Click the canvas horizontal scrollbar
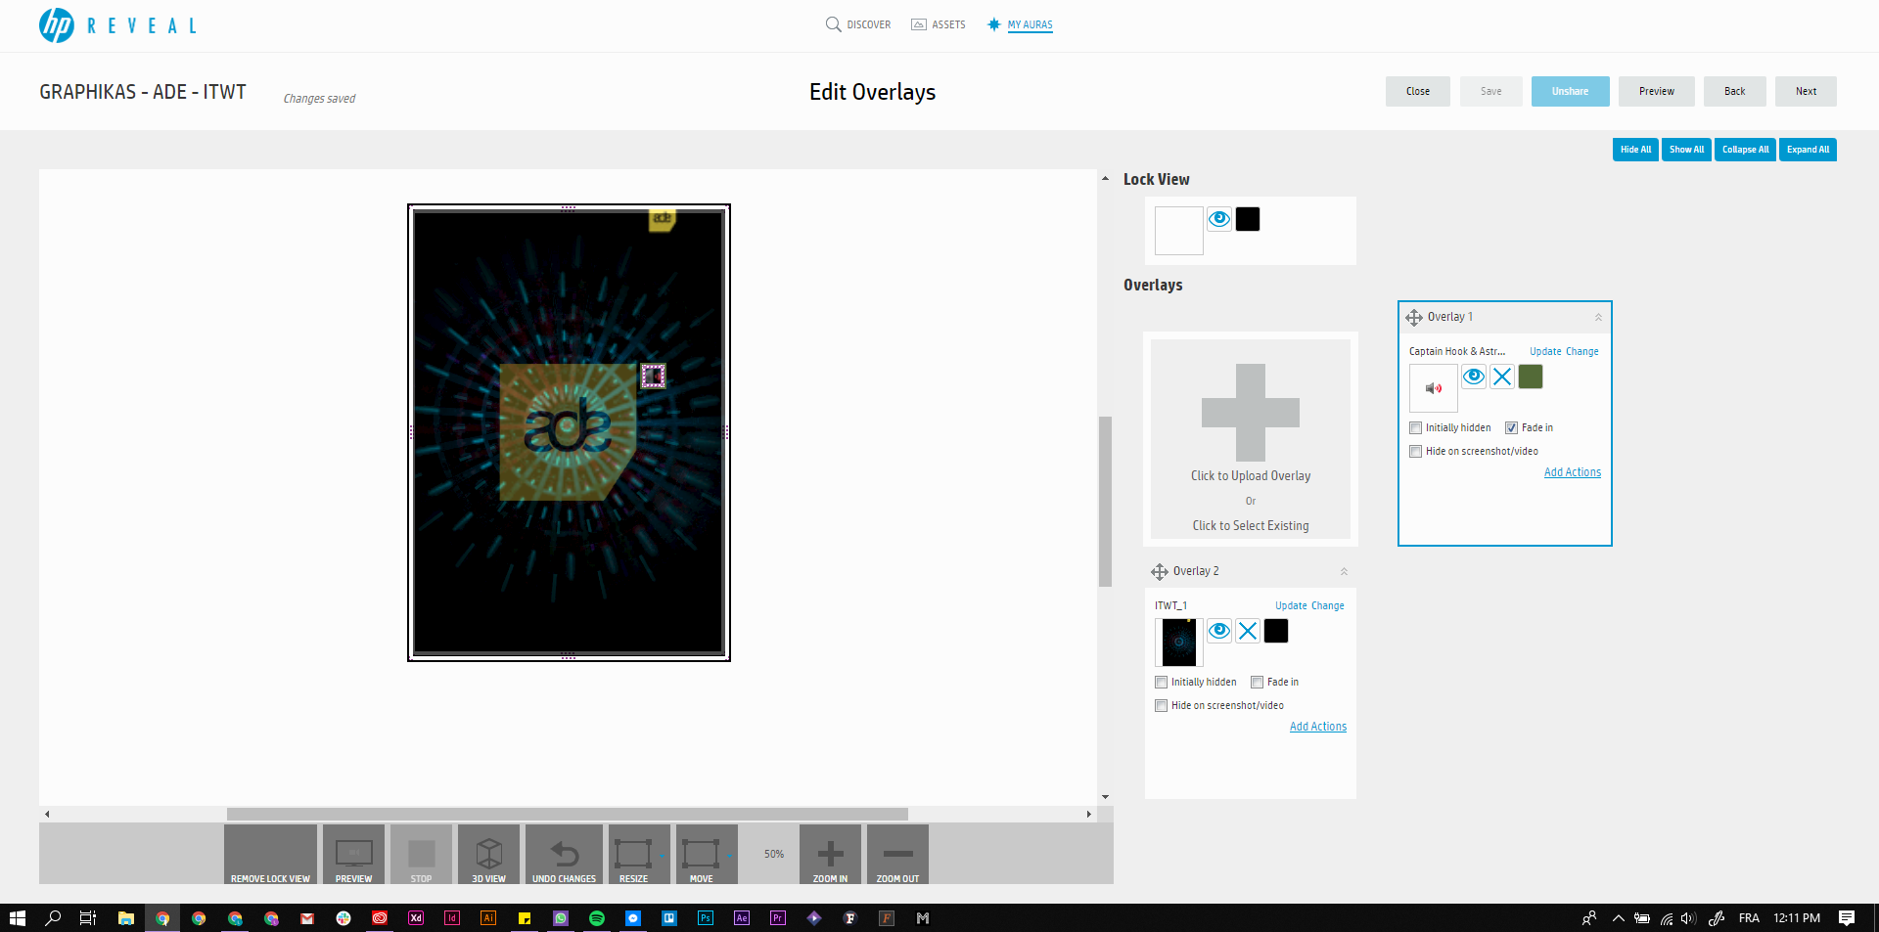This screenshot has width=1879, height=932. pos(568,814)
